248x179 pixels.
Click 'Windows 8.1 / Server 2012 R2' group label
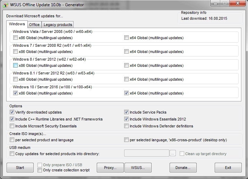[x=53, y=73]
